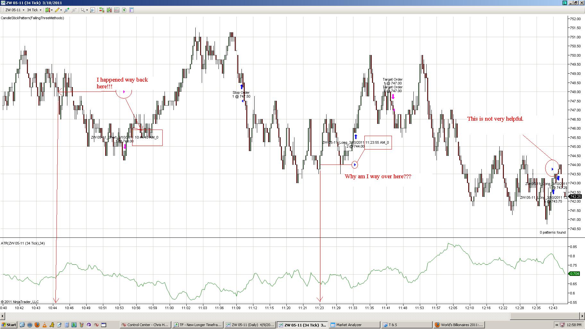The image size is (585, 329).
Task: Expand the chart style dropdown arrow
Action: coord(51,10)
